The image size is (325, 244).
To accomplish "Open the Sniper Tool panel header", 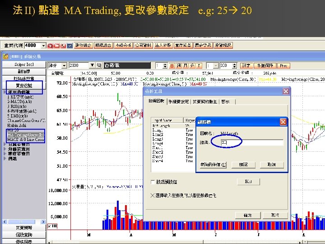I will [24, 65].
